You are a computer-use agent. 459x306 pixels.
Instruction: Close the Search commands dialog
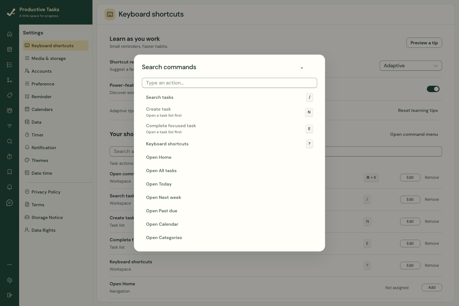(x=302, y=68)
